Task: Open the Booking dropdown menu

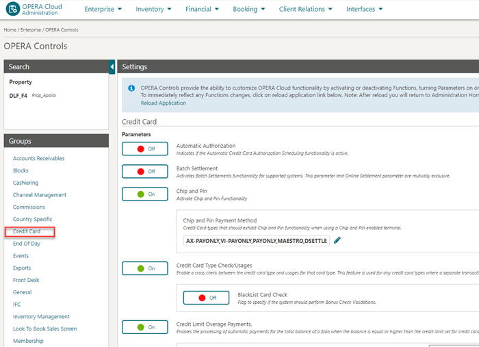Action: 248,9
